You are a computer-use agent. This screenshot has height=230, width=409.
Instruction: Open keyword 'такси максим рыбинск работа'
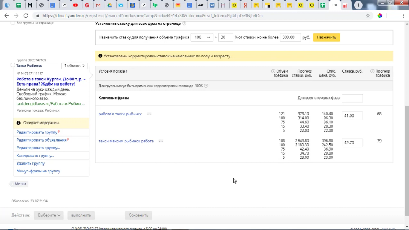pos(126,141)
